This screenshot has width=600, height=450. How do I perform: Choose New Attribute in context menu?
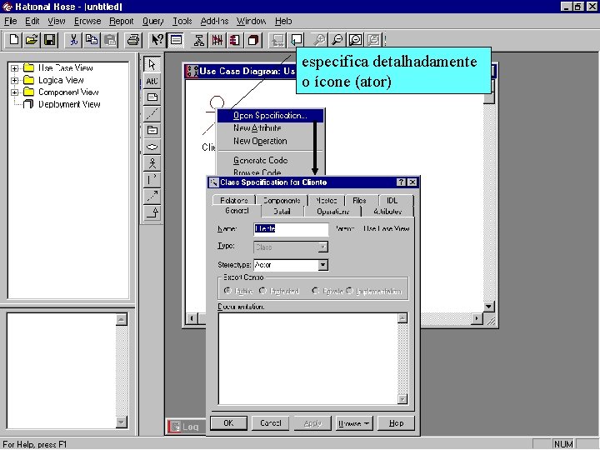click(x=270, y=128)
